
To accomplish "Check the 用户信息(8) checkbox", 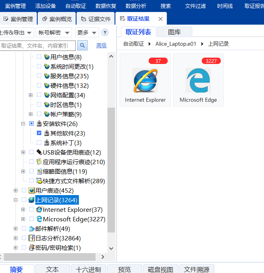I will click(x=39, y=57).
